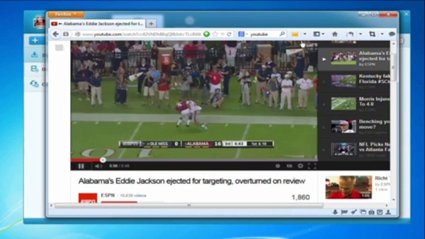Open the Kentucky Florida playlist video
The height and width of the screenshot is (239, 425).
coord(354,81)
